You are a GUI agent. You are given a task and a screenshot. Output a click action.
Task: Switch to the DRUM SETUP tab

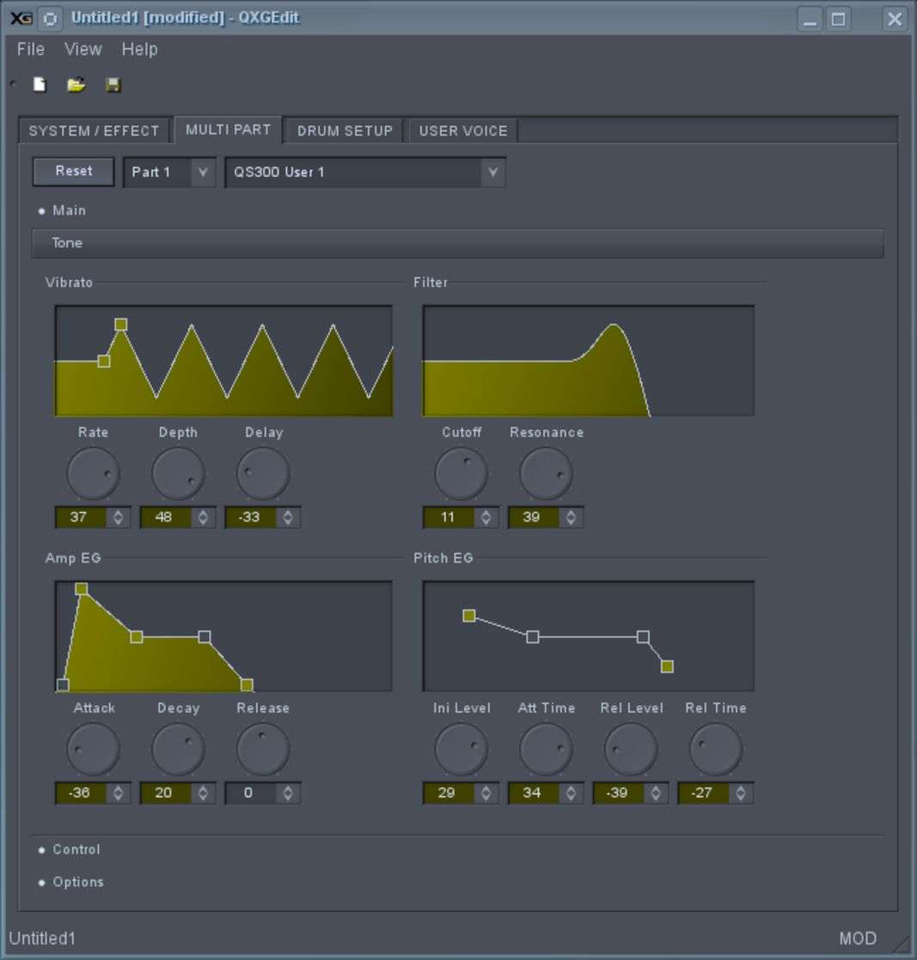345,131
